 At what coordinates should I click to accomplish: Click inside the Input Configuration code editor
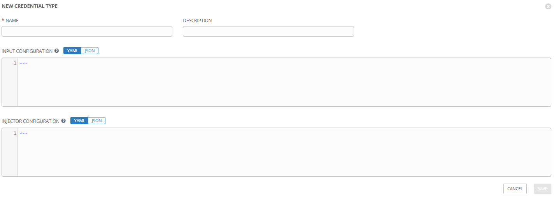[284, 82]
